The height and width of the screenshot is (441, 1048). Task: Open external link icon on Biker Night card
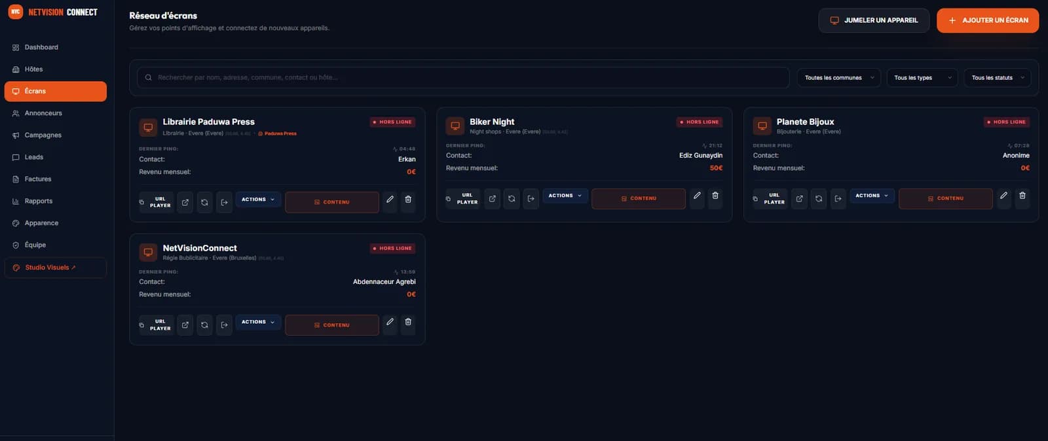(x=492, y=198)
